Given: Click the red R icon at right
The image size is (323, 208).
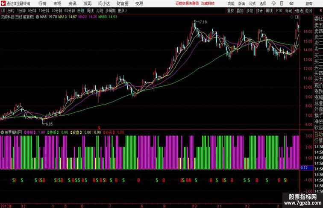Looking at the screenshot, I should click(x=321, y=11).
